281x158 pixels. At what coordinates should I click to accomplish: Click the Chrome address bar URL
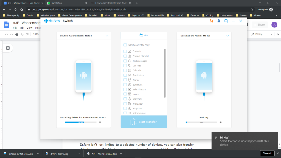79,10
